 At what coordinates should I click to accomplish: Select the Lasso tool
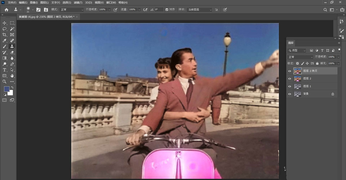point(5,29)
